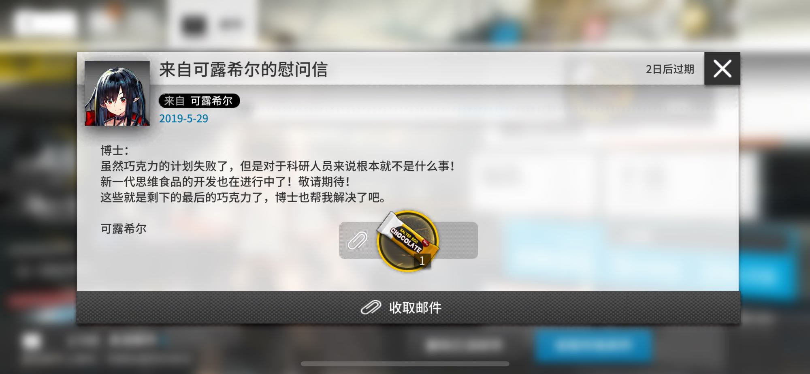Click the greeting 博士: in the letter
Screen dimensions: 810x374
click(x=115, y=150)
